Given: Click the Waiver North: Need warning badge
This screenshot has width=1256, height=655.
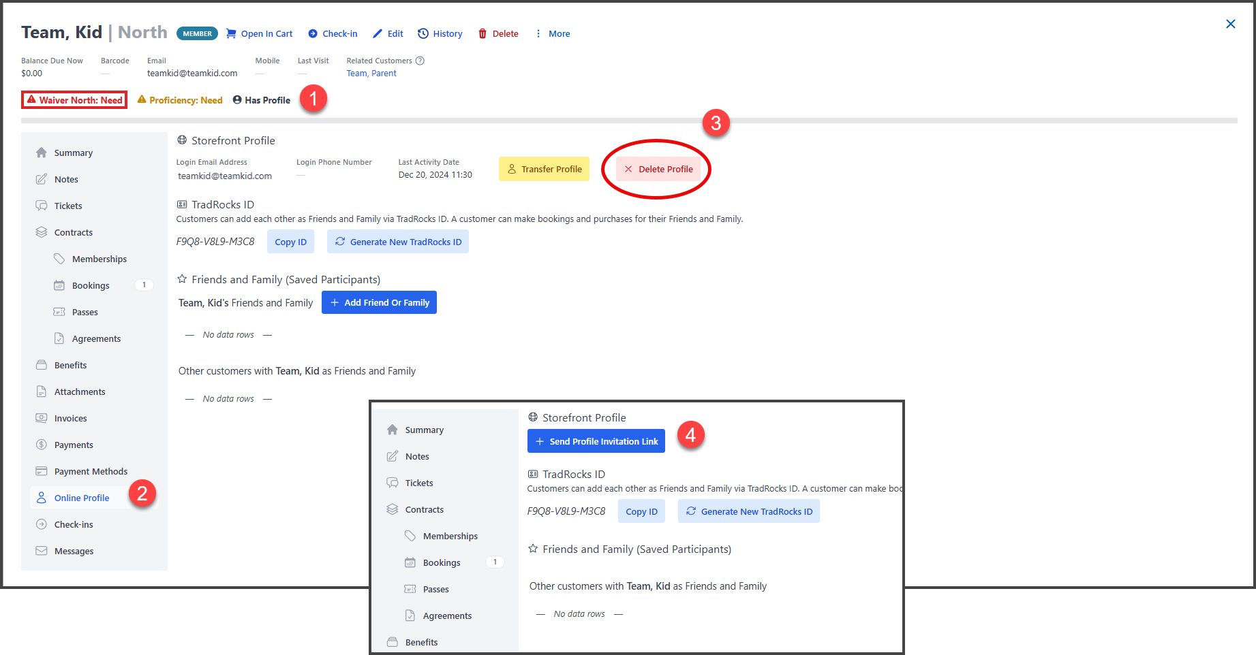Looking at the screenshot, I should [74, 100].
